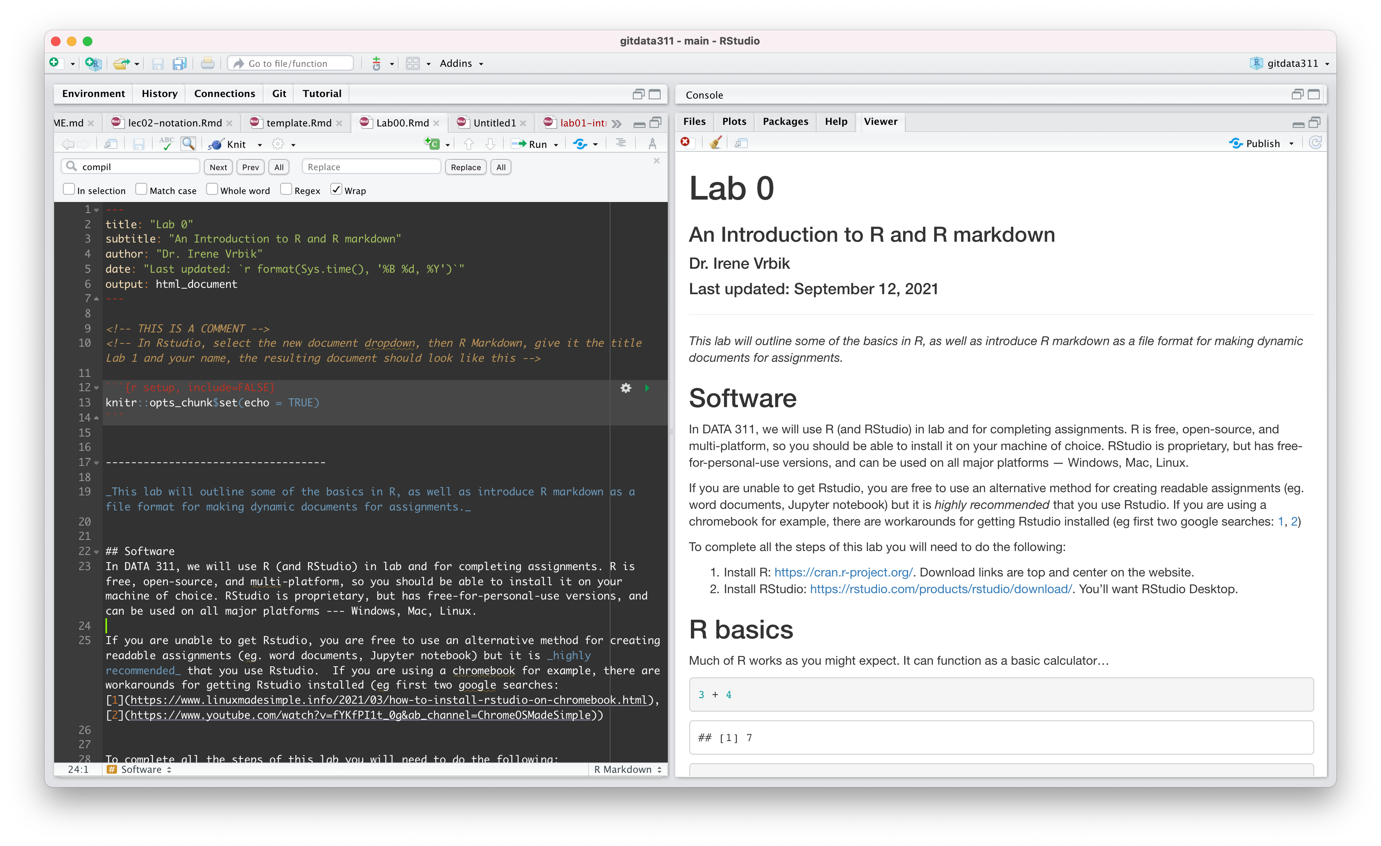Open the Tutorial tab

[x=322, y=93]
